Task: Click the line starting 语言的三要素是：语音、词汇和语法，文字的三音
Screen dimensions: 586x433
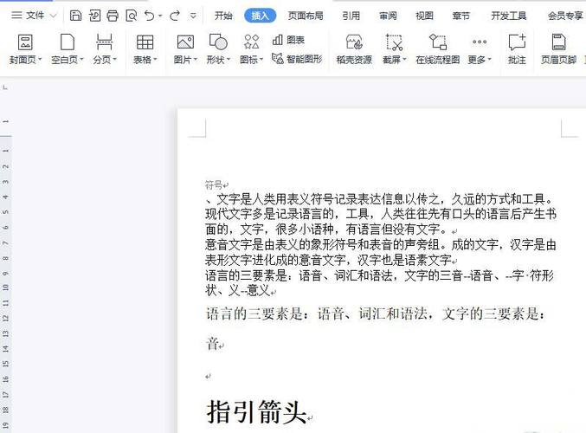Action: tap(380, 275)
